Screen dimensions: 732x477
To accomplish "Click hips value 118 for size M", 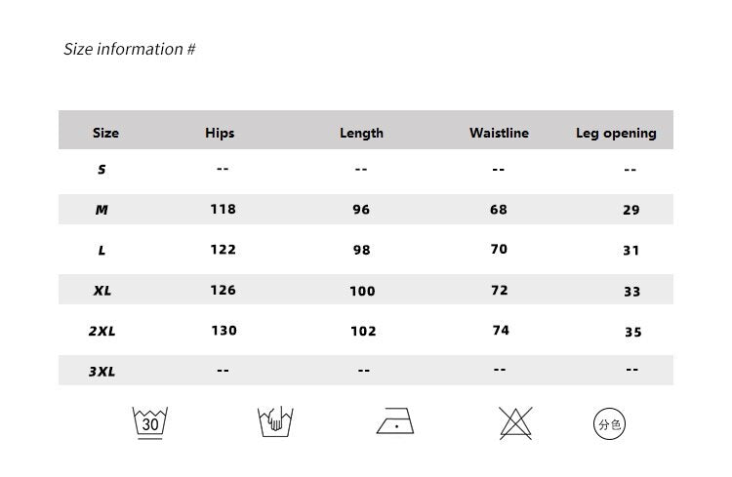I will tap(224, 209).
